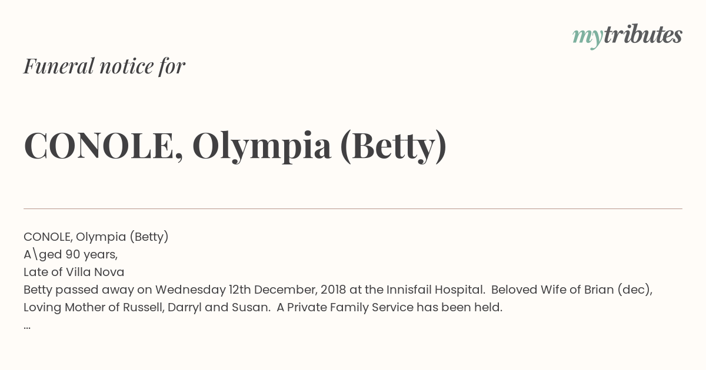Click "Loving Mother of Russell, Darryl and Susan"
This screenshot has width=706, height=370.
146,307
